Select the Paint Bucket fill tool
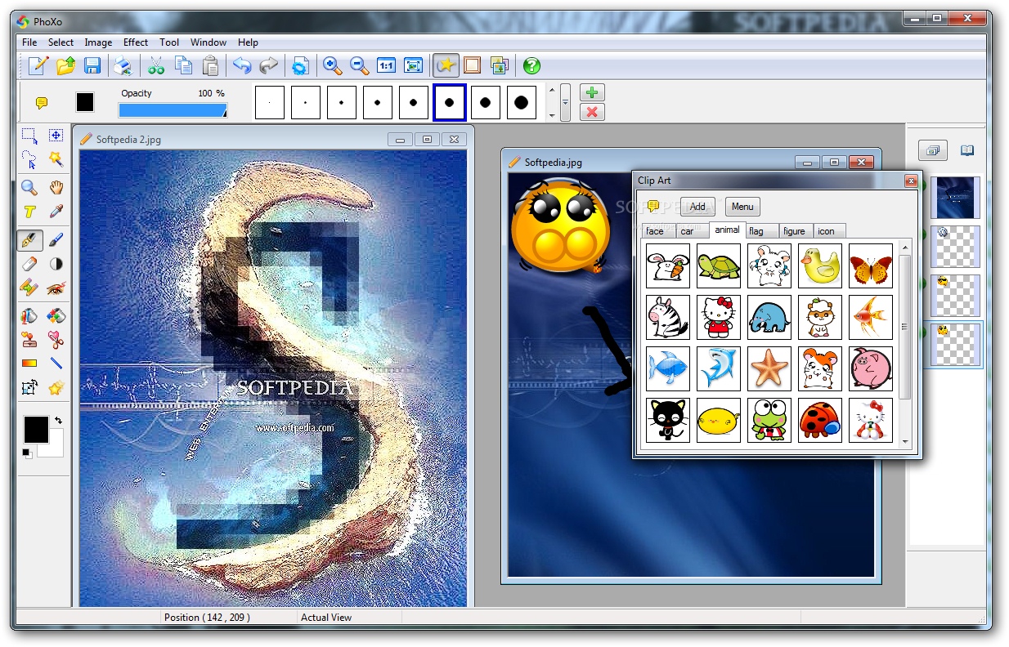 pyautogui.click(x=29, y=316)
